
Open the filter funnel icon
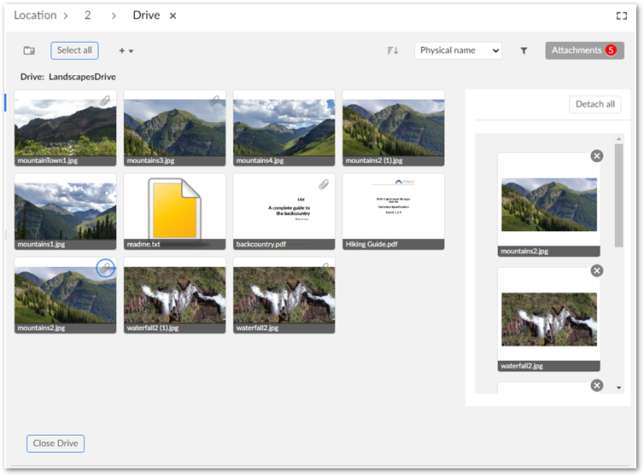tap(524, 50)
